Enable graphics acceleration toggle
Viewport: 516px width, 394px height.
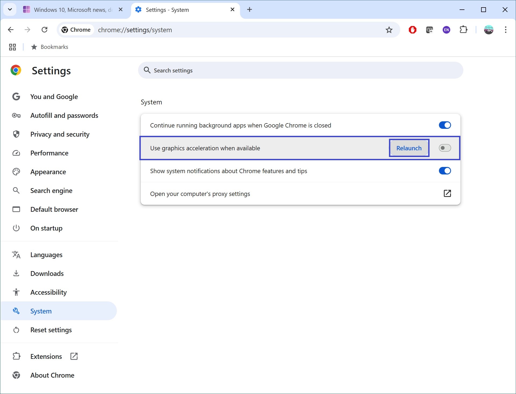pos(445,148)
